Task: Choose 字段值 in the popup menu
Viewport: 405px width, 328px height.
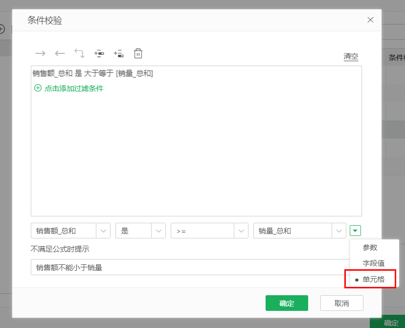Action: (373, 263)
